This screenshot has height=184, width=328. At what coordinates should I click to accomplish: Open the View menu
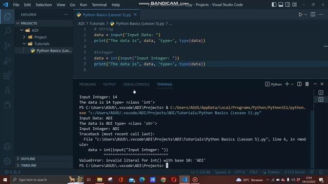(x=60, y=5)
